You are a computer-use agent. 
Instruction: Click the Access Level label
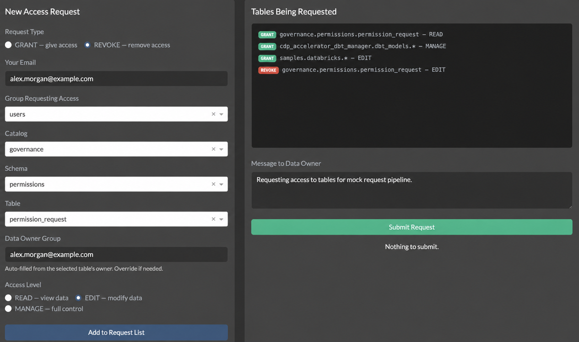pyautogui.click(x=23, y=285)
